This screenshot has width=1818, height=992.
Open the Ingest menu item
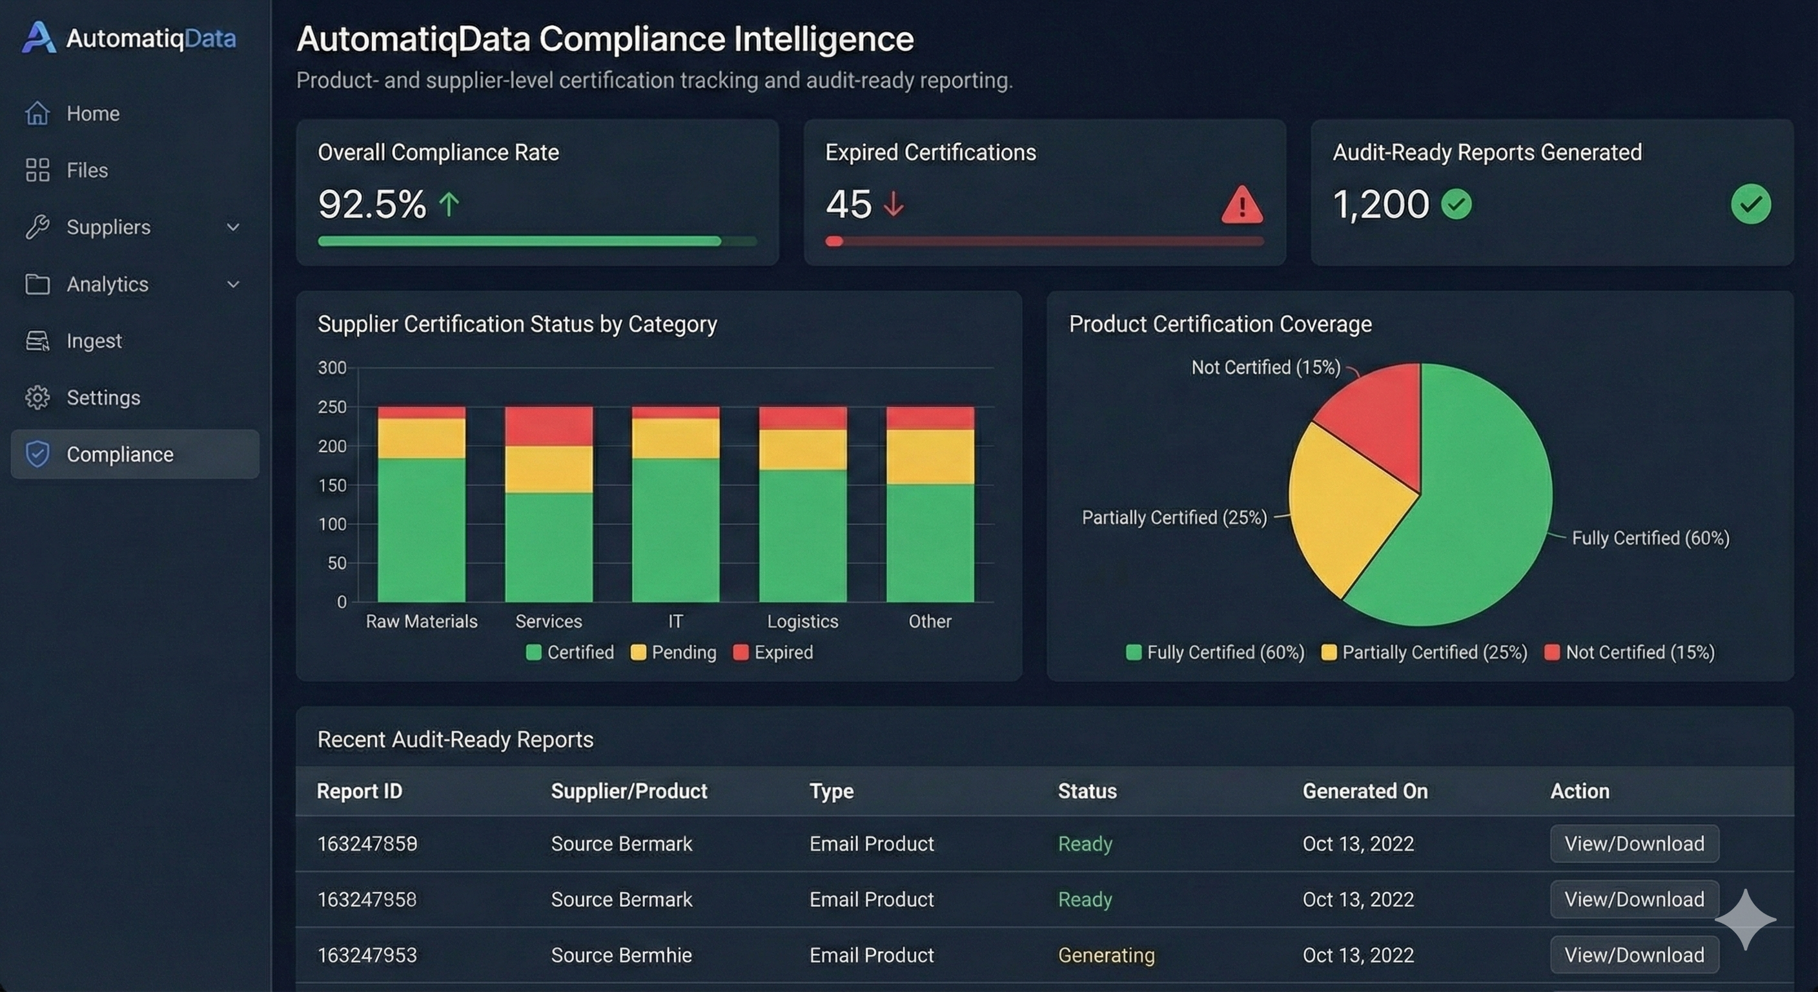coord(94,340)
